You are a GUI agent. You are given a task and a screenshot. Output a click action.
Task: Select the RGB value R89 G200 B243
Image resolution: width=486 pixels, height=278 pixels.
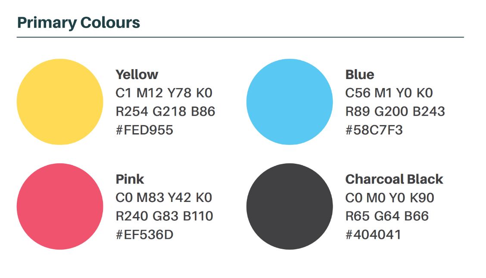point(395,112)
